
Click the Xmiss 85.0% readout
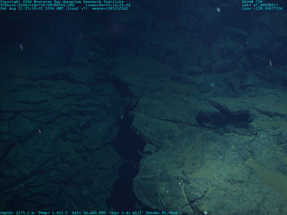click(x=162, y=213)
